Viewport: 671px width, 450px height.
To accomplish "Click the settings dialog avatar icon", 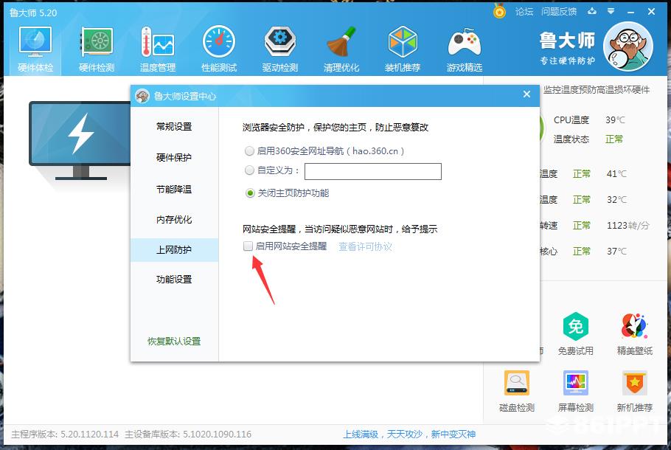I will (142, 96).
